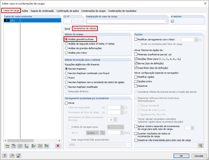This screenshot has height=160, width=209.
Task: Click the details icon below the Opções panel
Action: 200,145
